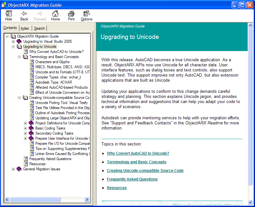Collapse the Terminology and Basic Concepts node
Image resolution: width=255 pixels, height=207 pixels.
pyautogui.click(x=19, y=57)
